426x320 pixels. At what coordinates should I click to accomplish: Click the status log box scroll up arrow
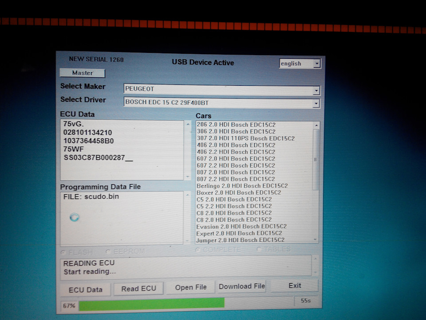click(315, 259)
